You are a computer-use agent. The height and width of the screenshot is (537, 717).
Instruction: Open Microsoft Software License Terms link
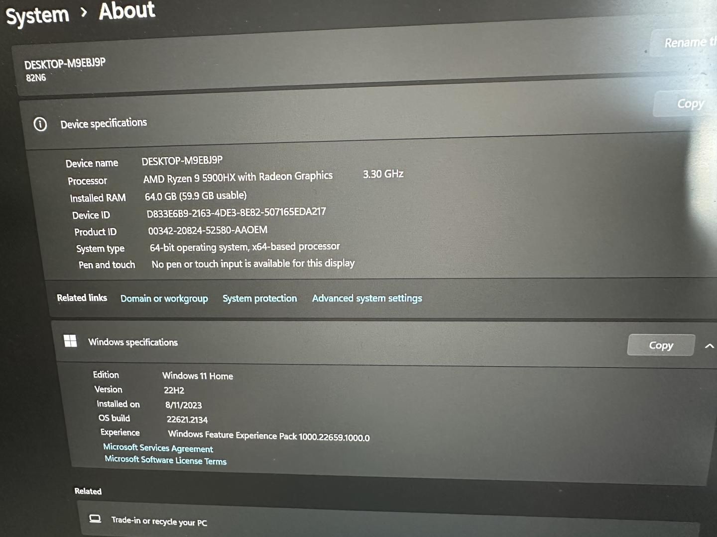click(165, 460)
